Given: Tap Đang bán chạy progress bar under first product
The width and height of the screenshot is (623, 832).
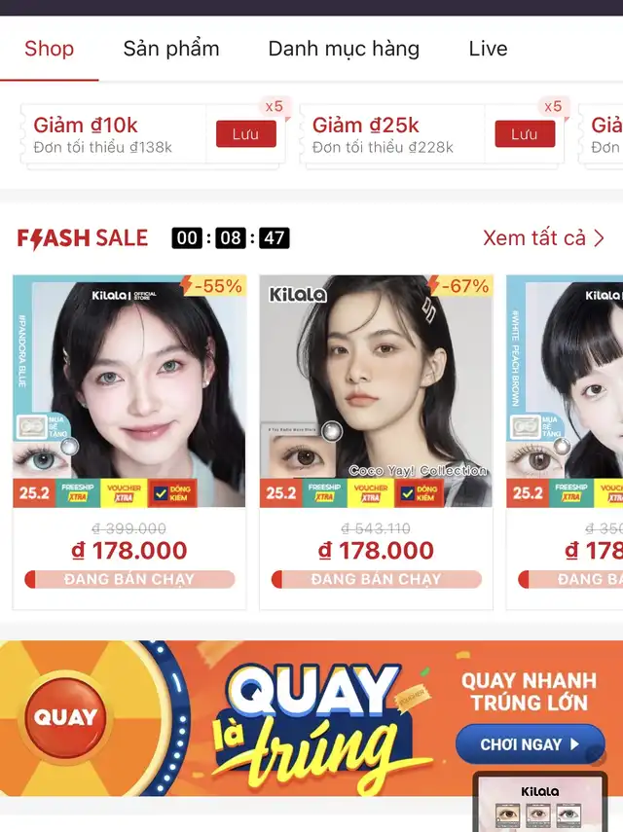Looking at the screenshot, I should pos(129,579).
